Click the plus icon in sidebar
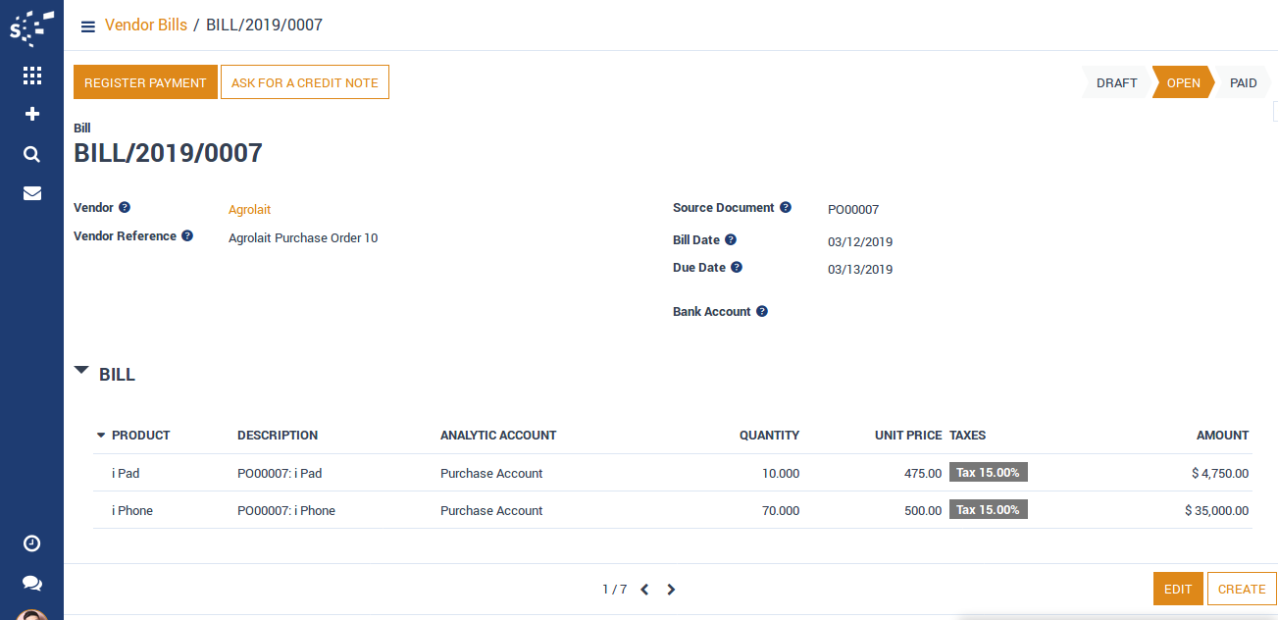Screen dimensions: 1278x620 (31, 115)
